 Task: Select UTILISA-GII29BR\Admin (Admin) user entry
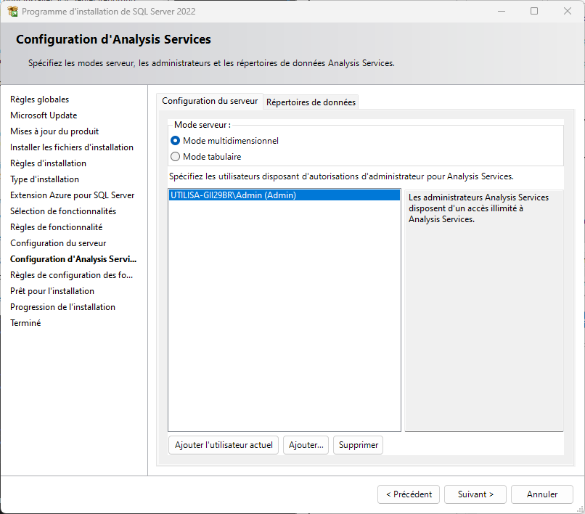pyautogui.click(x=285, y=195)
